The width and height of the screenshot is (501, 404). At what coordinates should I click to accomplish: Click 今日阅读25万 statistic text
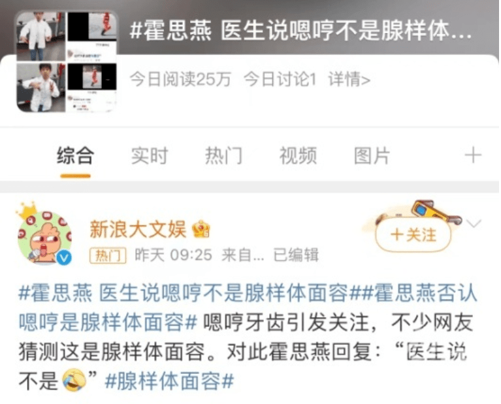180,79
